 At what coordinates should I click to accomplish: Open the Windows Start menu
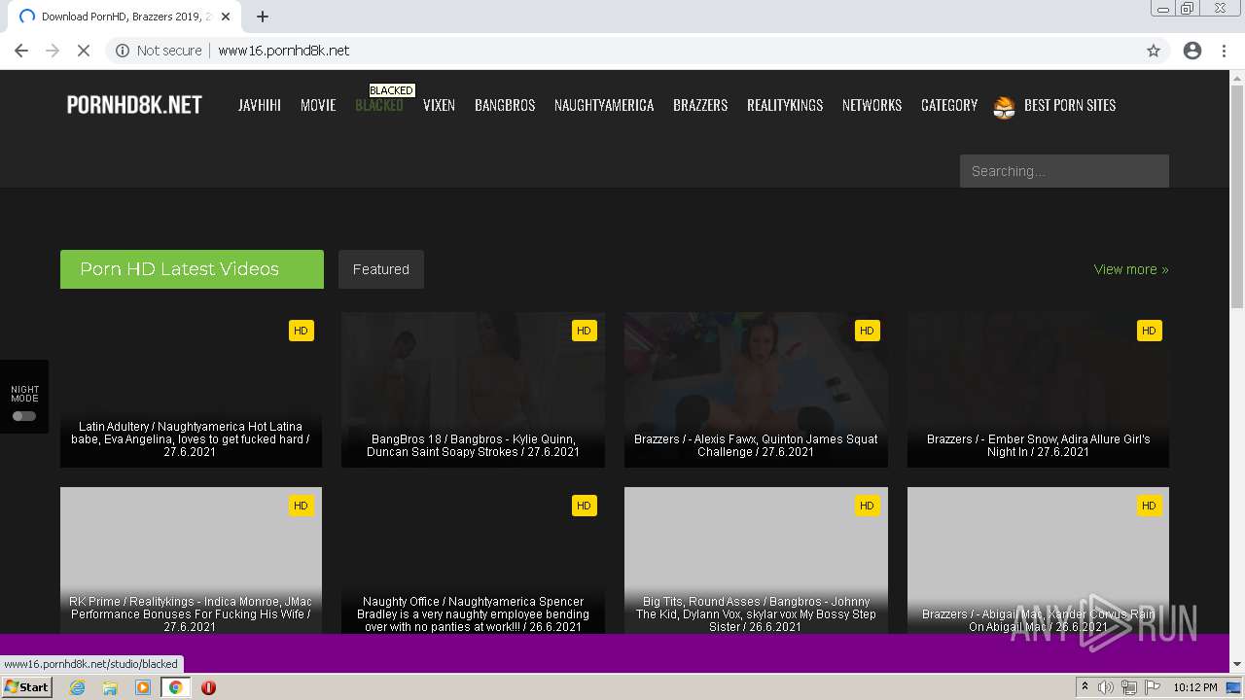26,687
